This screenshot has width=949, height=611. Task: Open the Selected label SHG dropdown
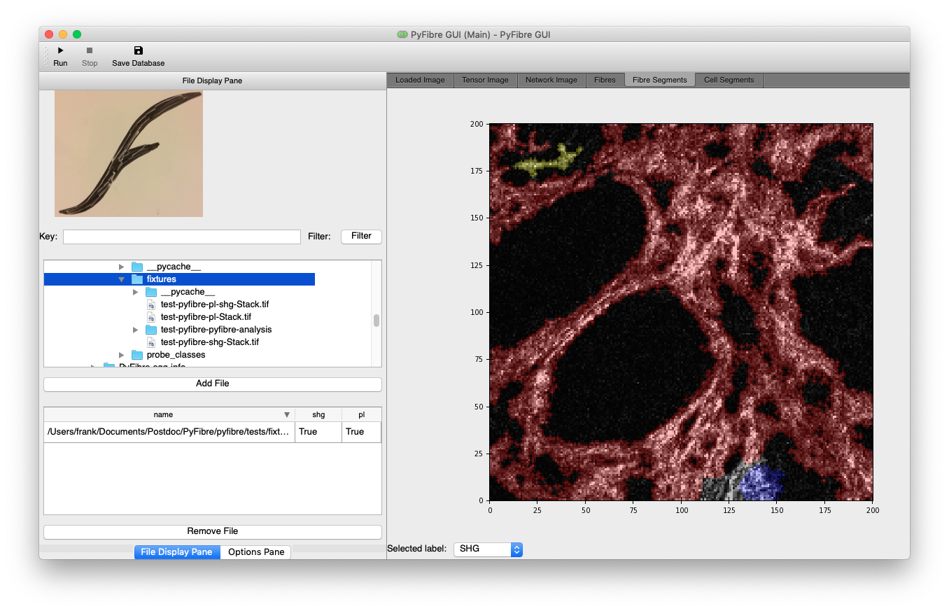pos(488,549)
